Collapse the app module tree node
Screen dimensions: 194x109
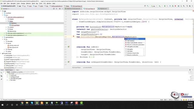[x=1, y=11]
